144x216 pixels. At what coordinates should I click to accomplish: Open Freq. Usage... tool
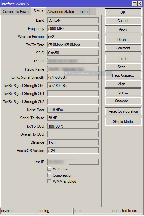click(123, 75)
